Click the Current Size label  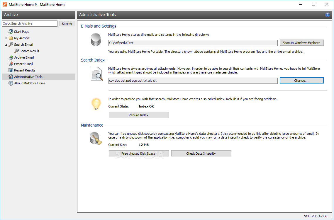click(x=117, y=145)
